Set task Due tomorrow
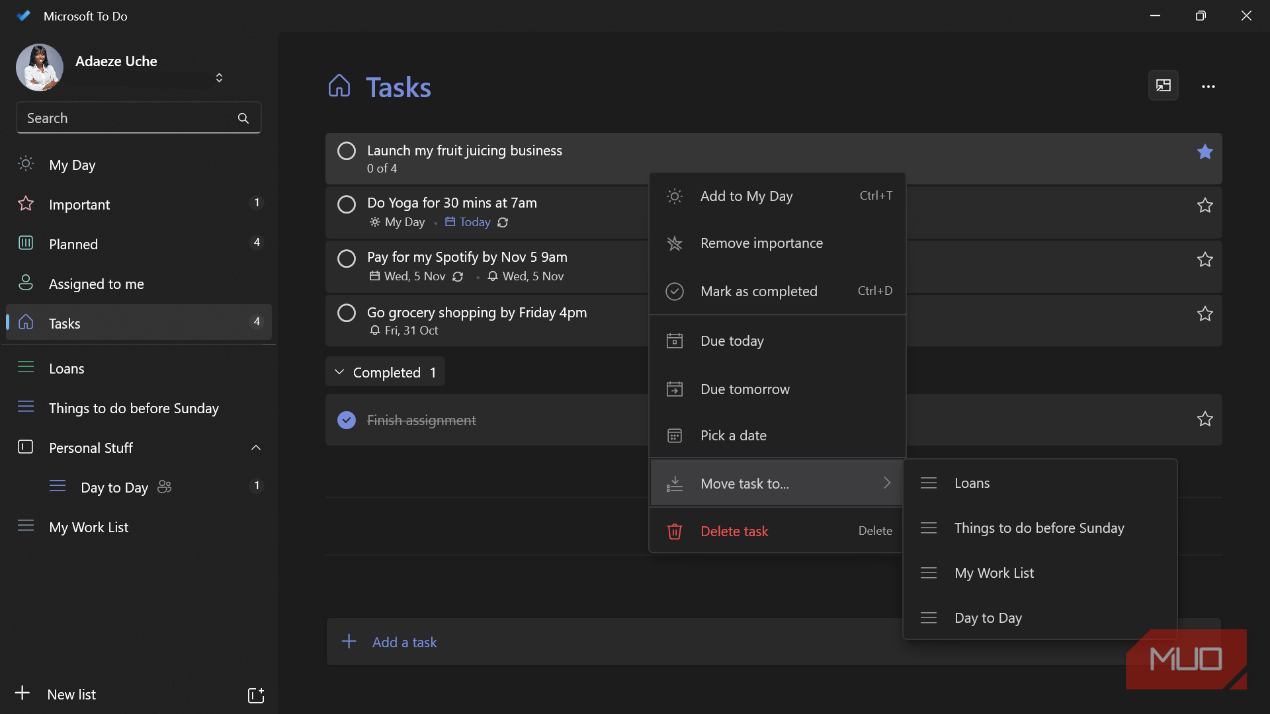 point(777,389)
